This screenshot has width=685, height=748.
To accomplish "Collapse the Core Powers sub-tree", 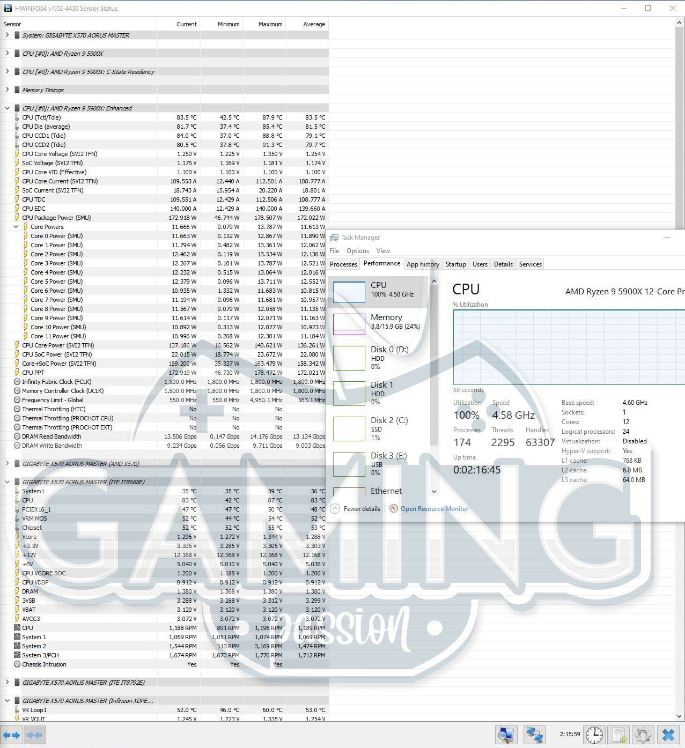I will 16,227.
